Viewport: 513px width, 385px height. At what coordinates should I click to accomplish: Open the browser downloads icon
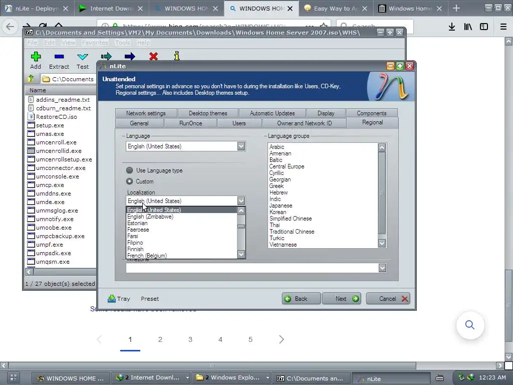[452, 27]
